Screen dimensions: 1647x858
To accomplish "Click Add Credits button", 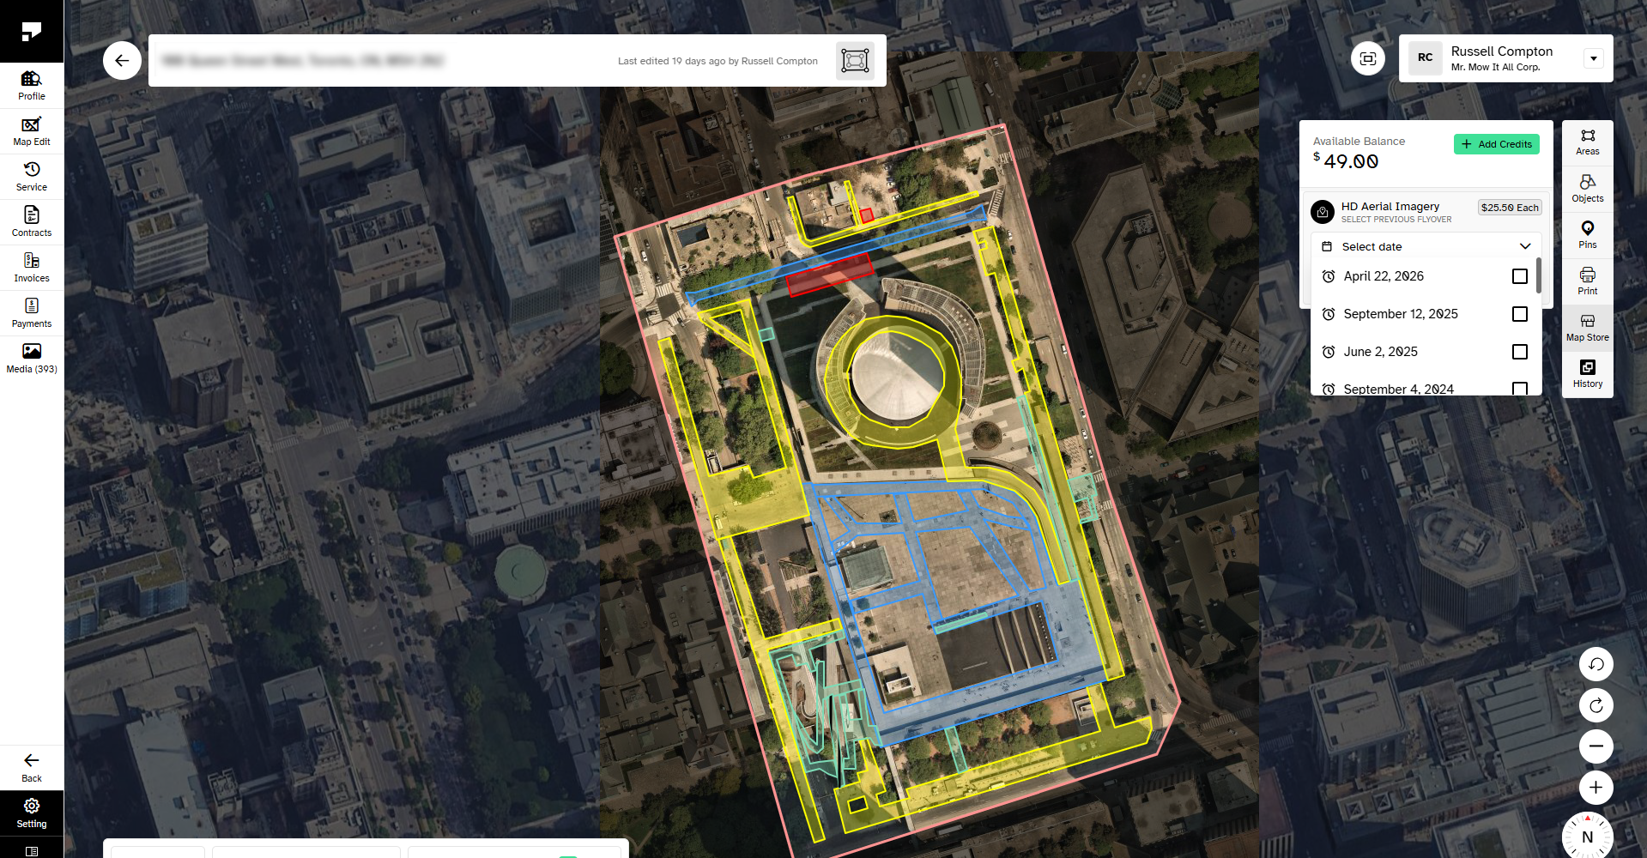I will [1497, 144].
